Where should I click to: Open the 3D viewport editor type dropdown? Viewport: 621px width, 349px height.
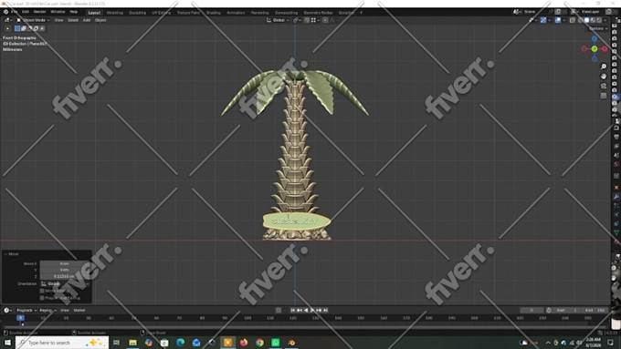7,20
